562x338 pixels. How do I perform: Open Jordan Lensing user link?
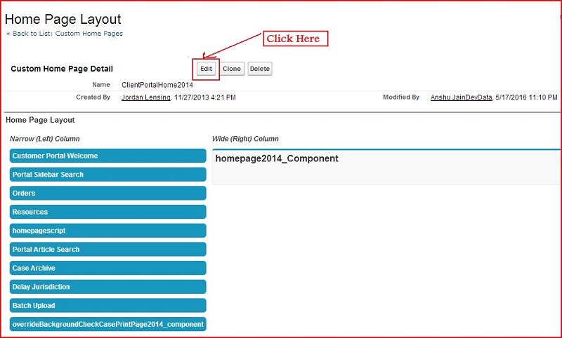tap(146, 97)
